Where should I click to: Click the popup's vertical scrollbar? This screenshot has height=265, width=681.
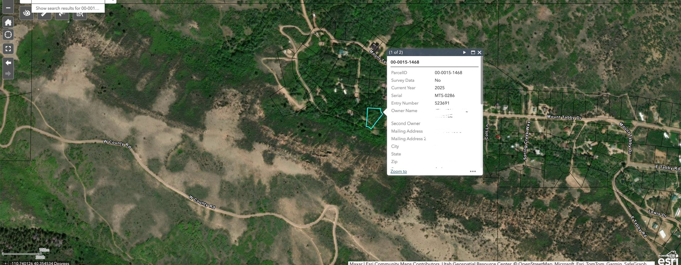pyautogui.click(x=481, y=83)
